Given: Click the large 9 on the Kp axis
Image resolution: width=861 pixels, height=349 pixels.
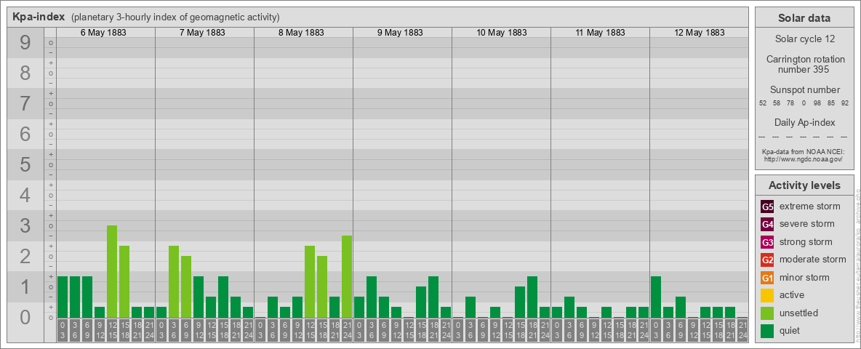Looking at the screenshot, I should click(x=25, y=43).
